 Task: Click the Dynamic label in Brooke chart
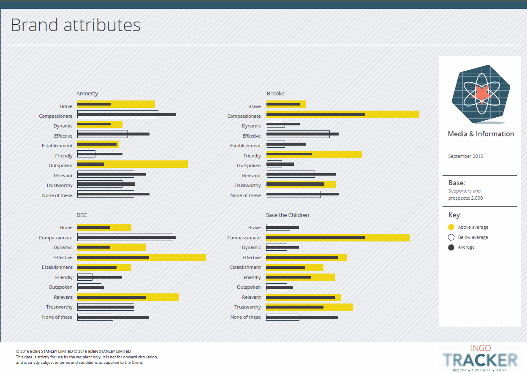251,126
